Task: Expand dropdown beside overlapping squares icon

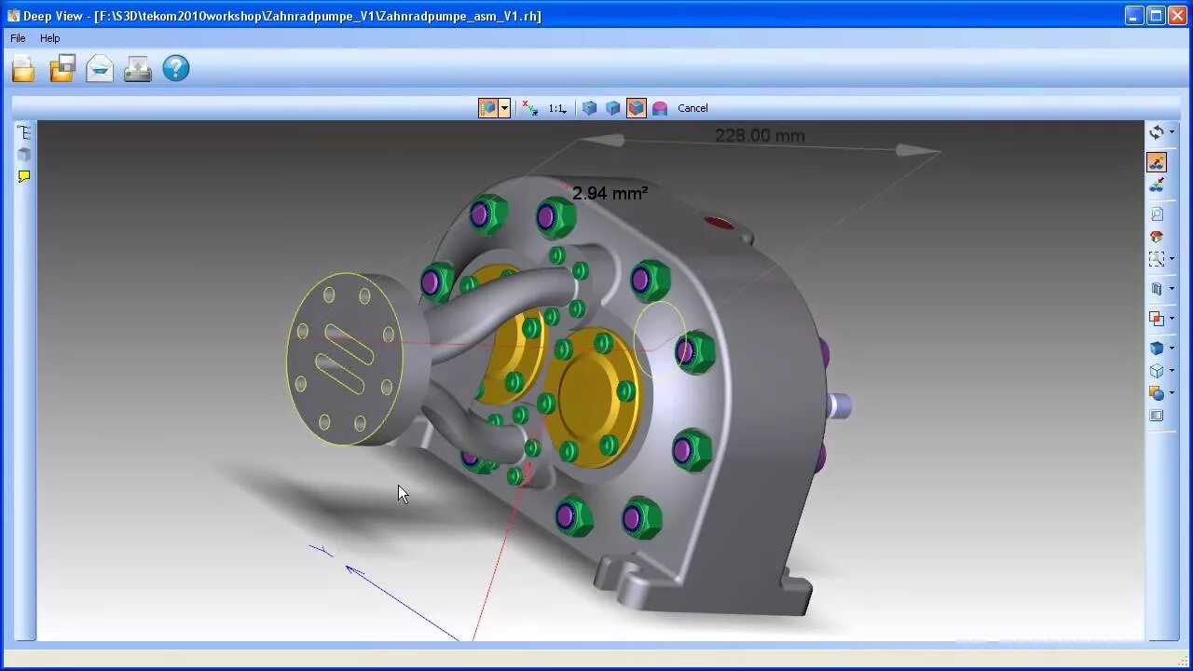Action: [1172, 319]
